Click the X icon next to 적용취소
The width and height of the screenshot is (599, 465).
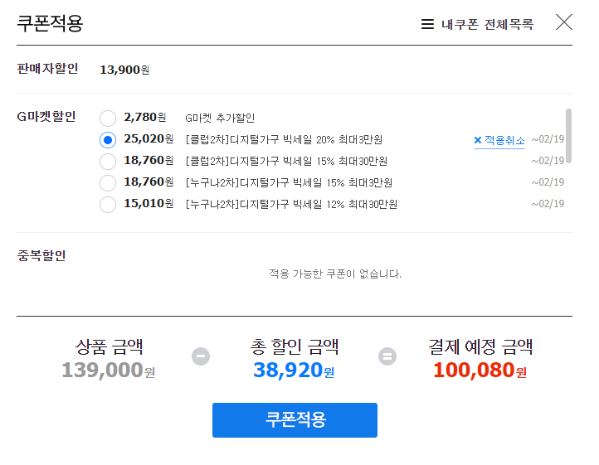tap(478, 140)
